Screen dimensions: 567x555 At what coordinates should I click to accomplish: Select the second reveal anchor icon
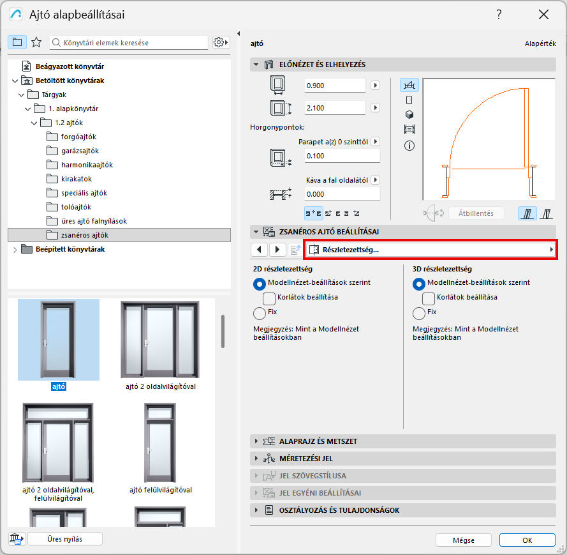[328, 213]
